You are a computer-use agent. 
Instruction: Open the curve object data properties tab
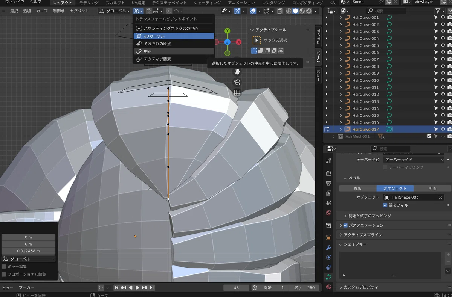click(x=328, y=277)
